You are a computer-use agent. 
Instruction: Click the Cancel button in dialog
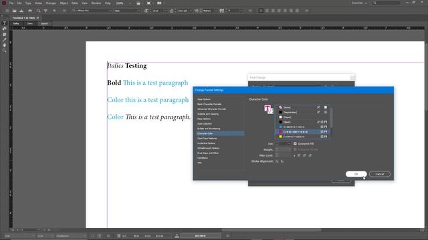(x=379, y=174)
